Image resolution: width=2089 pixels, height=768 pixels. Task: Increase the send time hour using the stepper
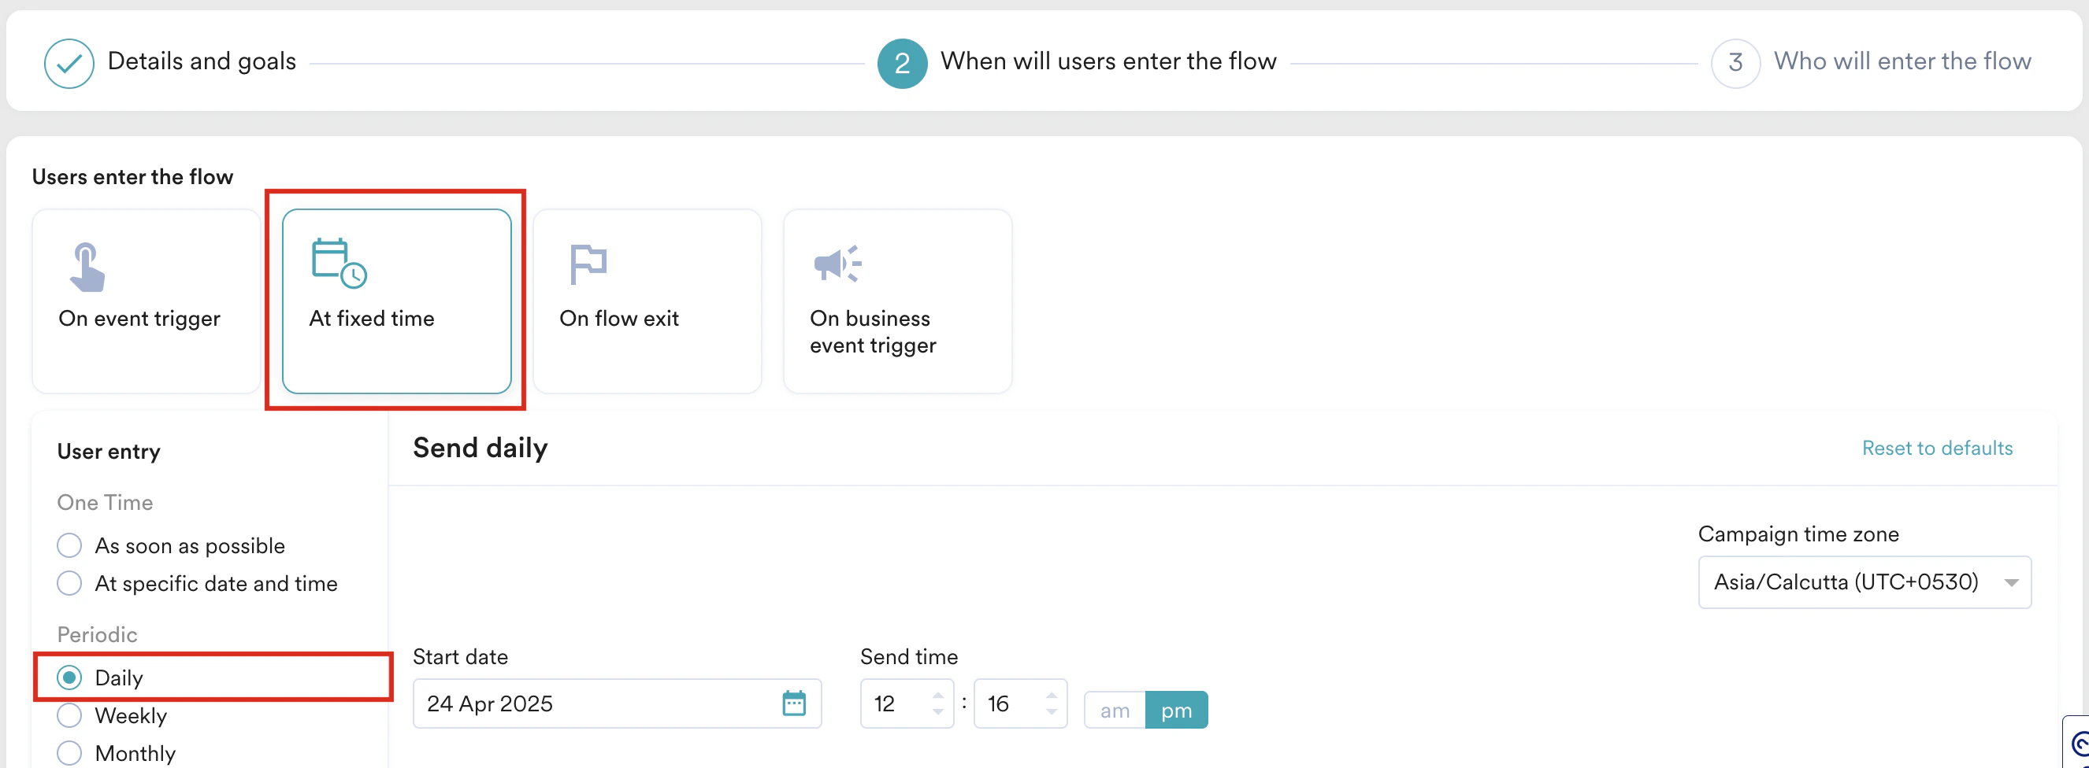937,695
